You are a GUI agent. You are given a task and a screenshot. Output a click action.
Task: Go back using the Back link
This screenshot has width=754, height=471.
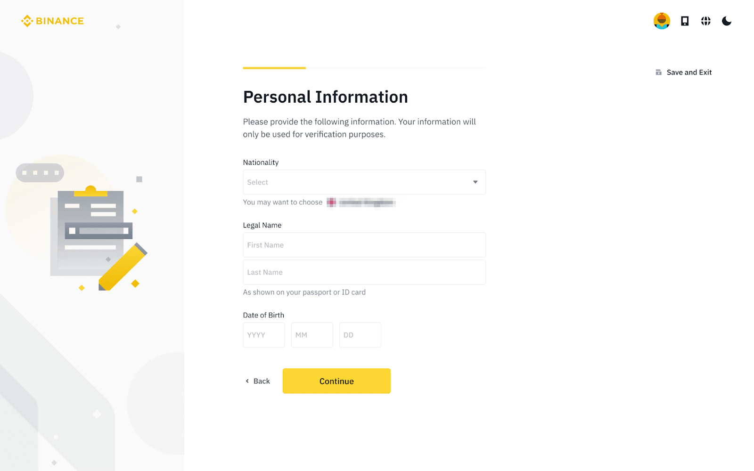point(262,381)
